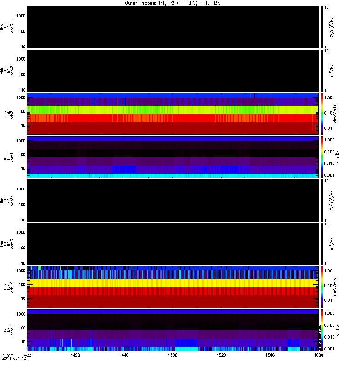The width and height of the screenshot is (345, 368).
Task: Click the <|nT|> unit label of thb scm1 panel
Action: 338,157
